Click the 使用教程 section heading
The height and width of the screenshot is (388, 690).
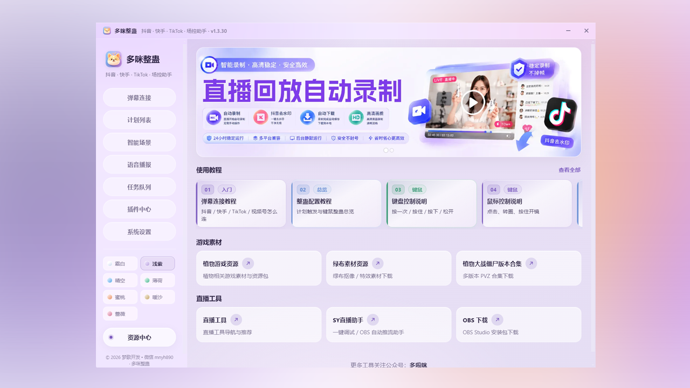pos(209,170)
